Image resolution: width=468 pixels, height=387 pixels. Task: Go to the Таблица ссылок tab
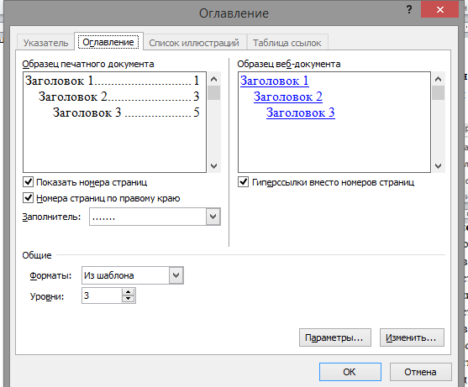(287, 43)
